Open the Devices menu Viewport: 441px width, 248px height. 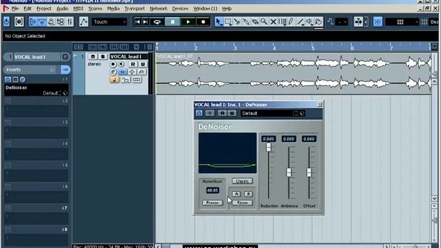point(181,9)
